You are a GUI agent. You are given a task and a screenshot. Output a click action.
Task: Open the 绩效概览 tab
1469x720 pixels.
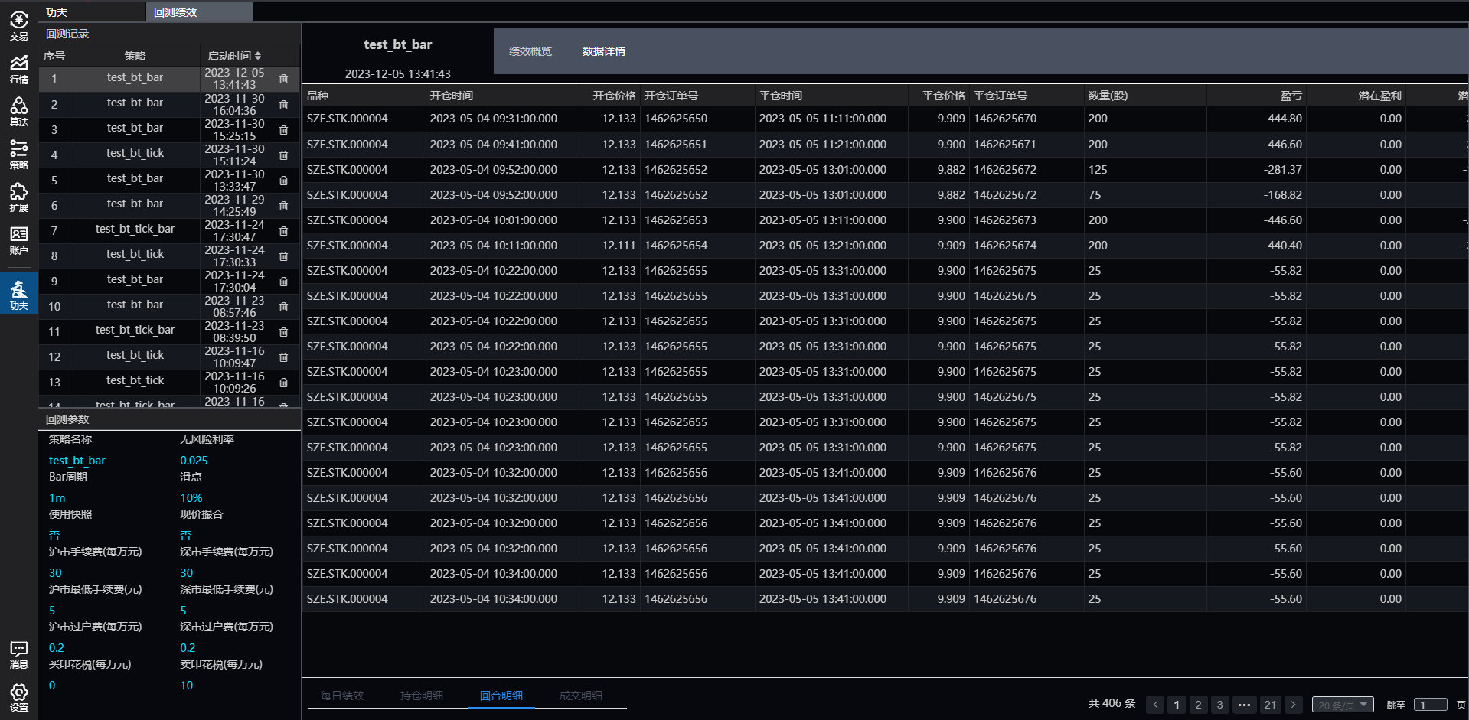click(x=530, y=51)
